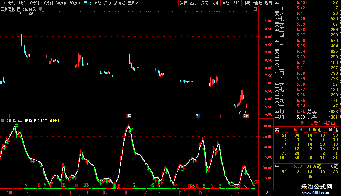Screen dimensions: 341x196
Task: Open the 多股 multi-stock view
Action: (x=204, y=3)
